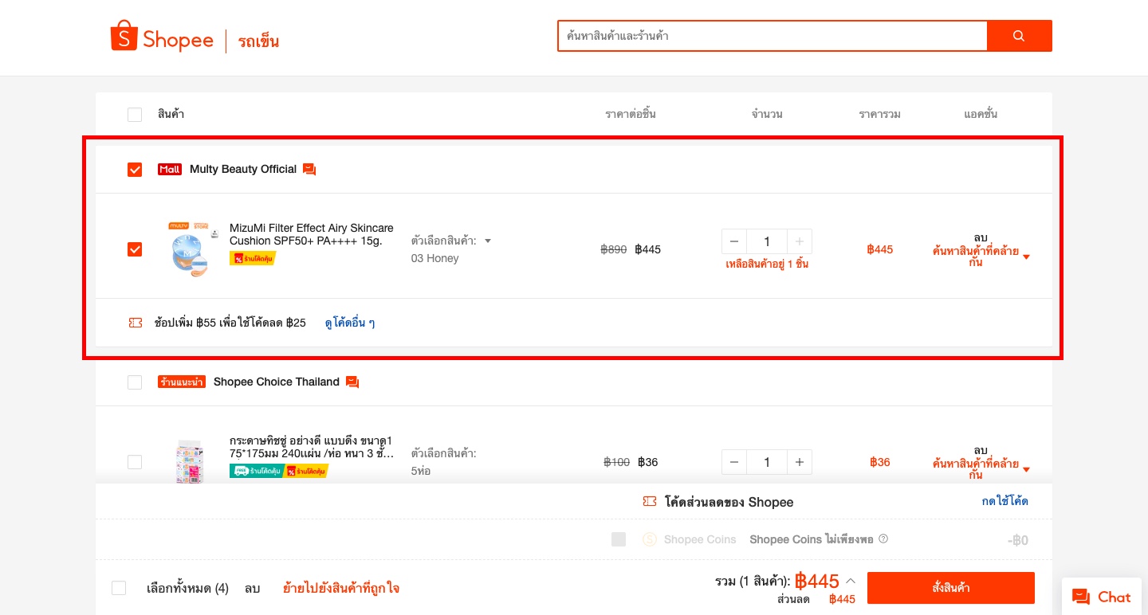The image size is (1148, 615).
Task: Click the orange สั่งสินค้า checkout button
Action: tap(951, 588)
